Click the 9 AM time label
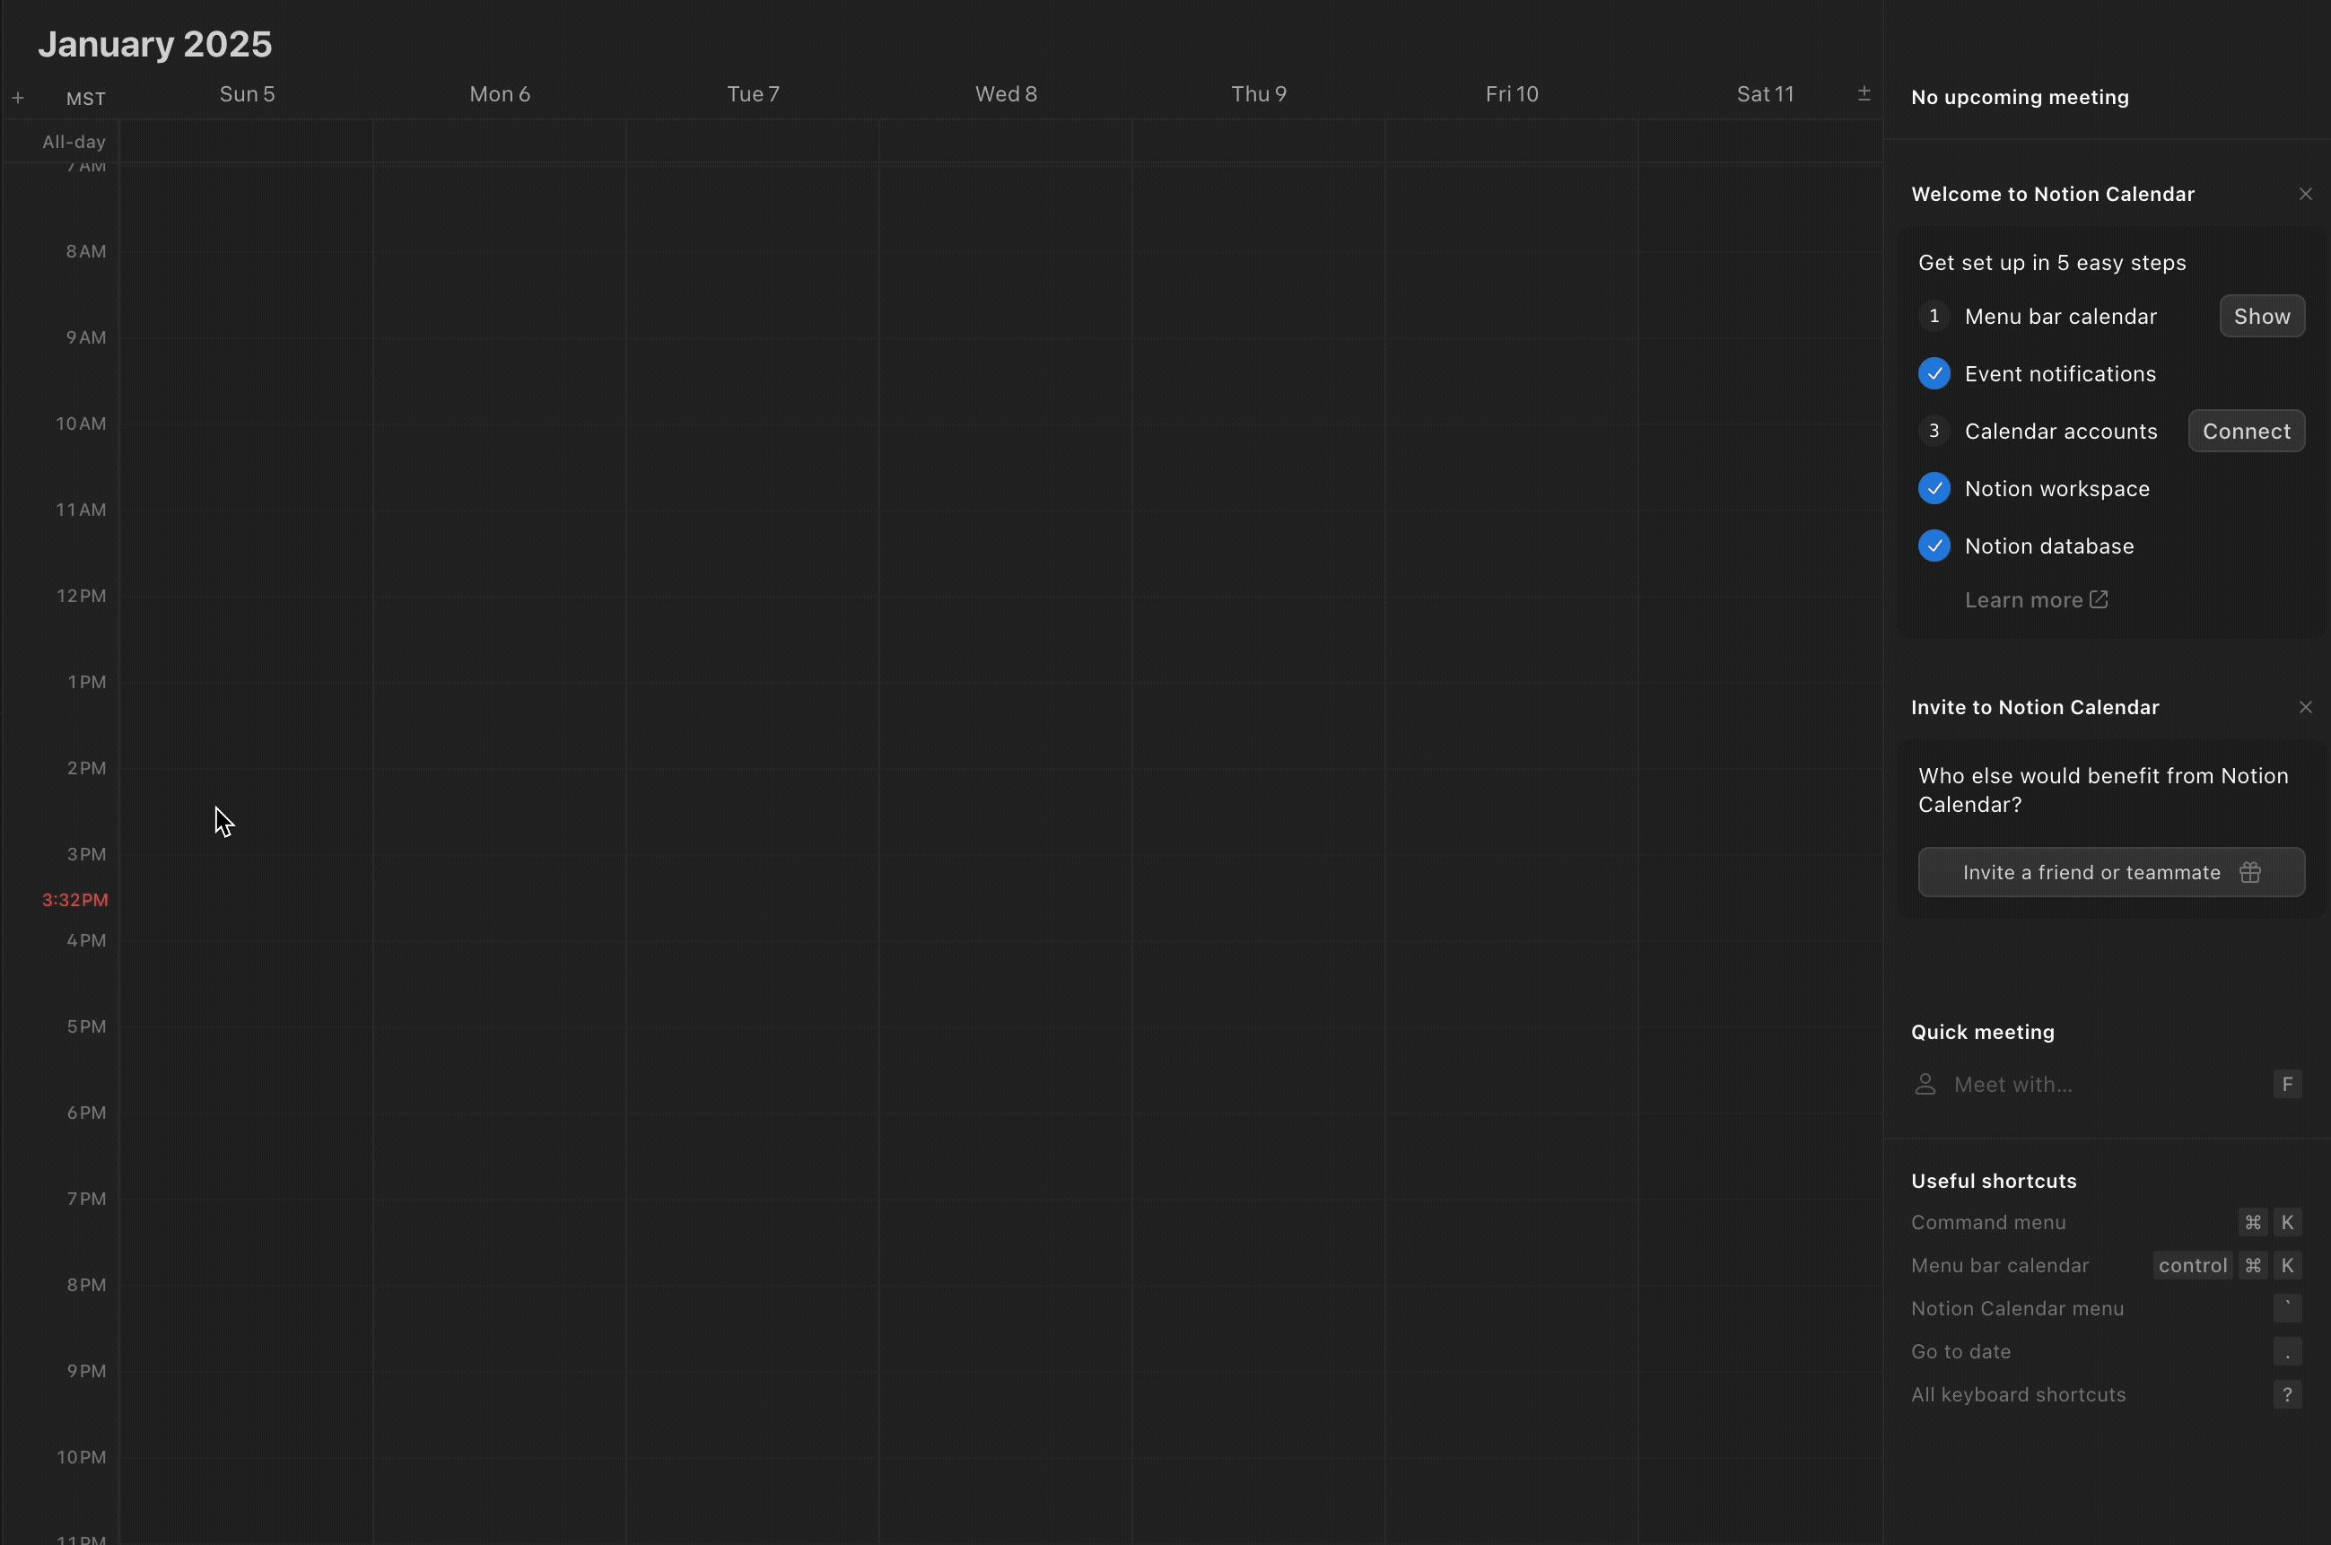 click(86, 338)
